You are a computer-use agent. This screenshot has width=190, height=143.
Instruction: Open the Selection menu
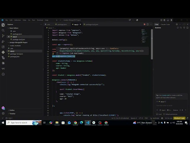pyautogui.click(x=18, y=20)
